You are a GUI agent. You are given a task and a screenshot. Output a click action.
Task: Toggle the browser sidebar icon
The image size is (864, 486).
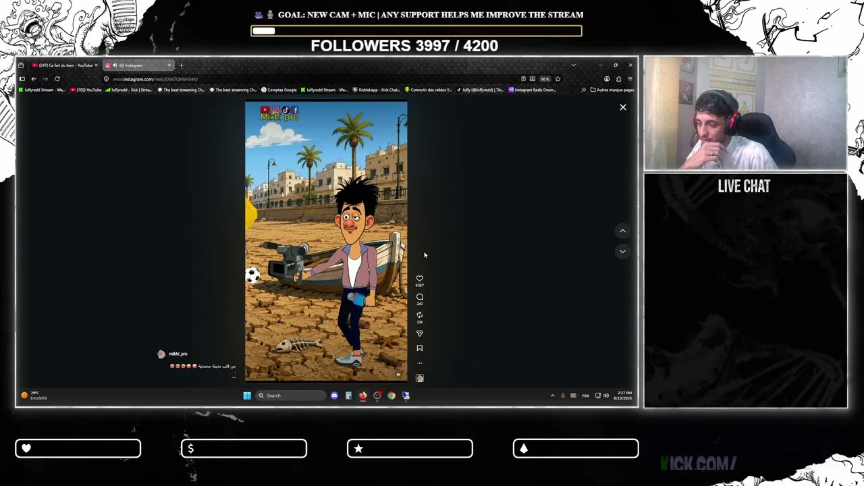click(22, 79)
